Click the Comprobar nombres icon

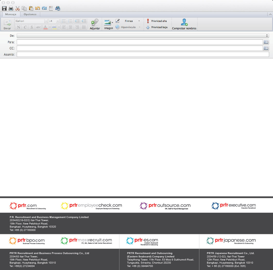coord(184,24)
